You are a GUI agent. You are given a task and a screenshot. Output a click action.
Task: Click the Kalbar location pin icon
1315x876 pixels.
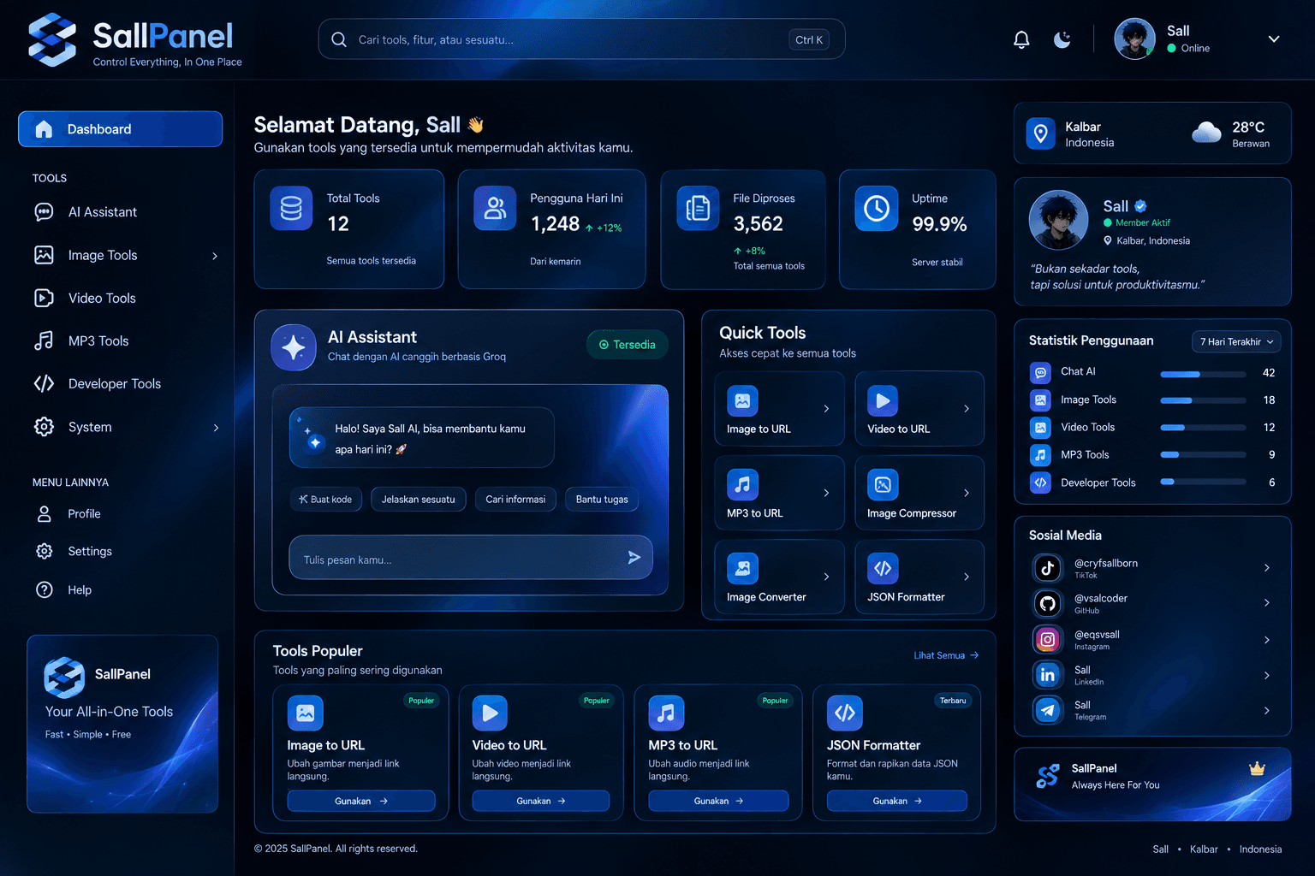click(x=1041, y=133)
